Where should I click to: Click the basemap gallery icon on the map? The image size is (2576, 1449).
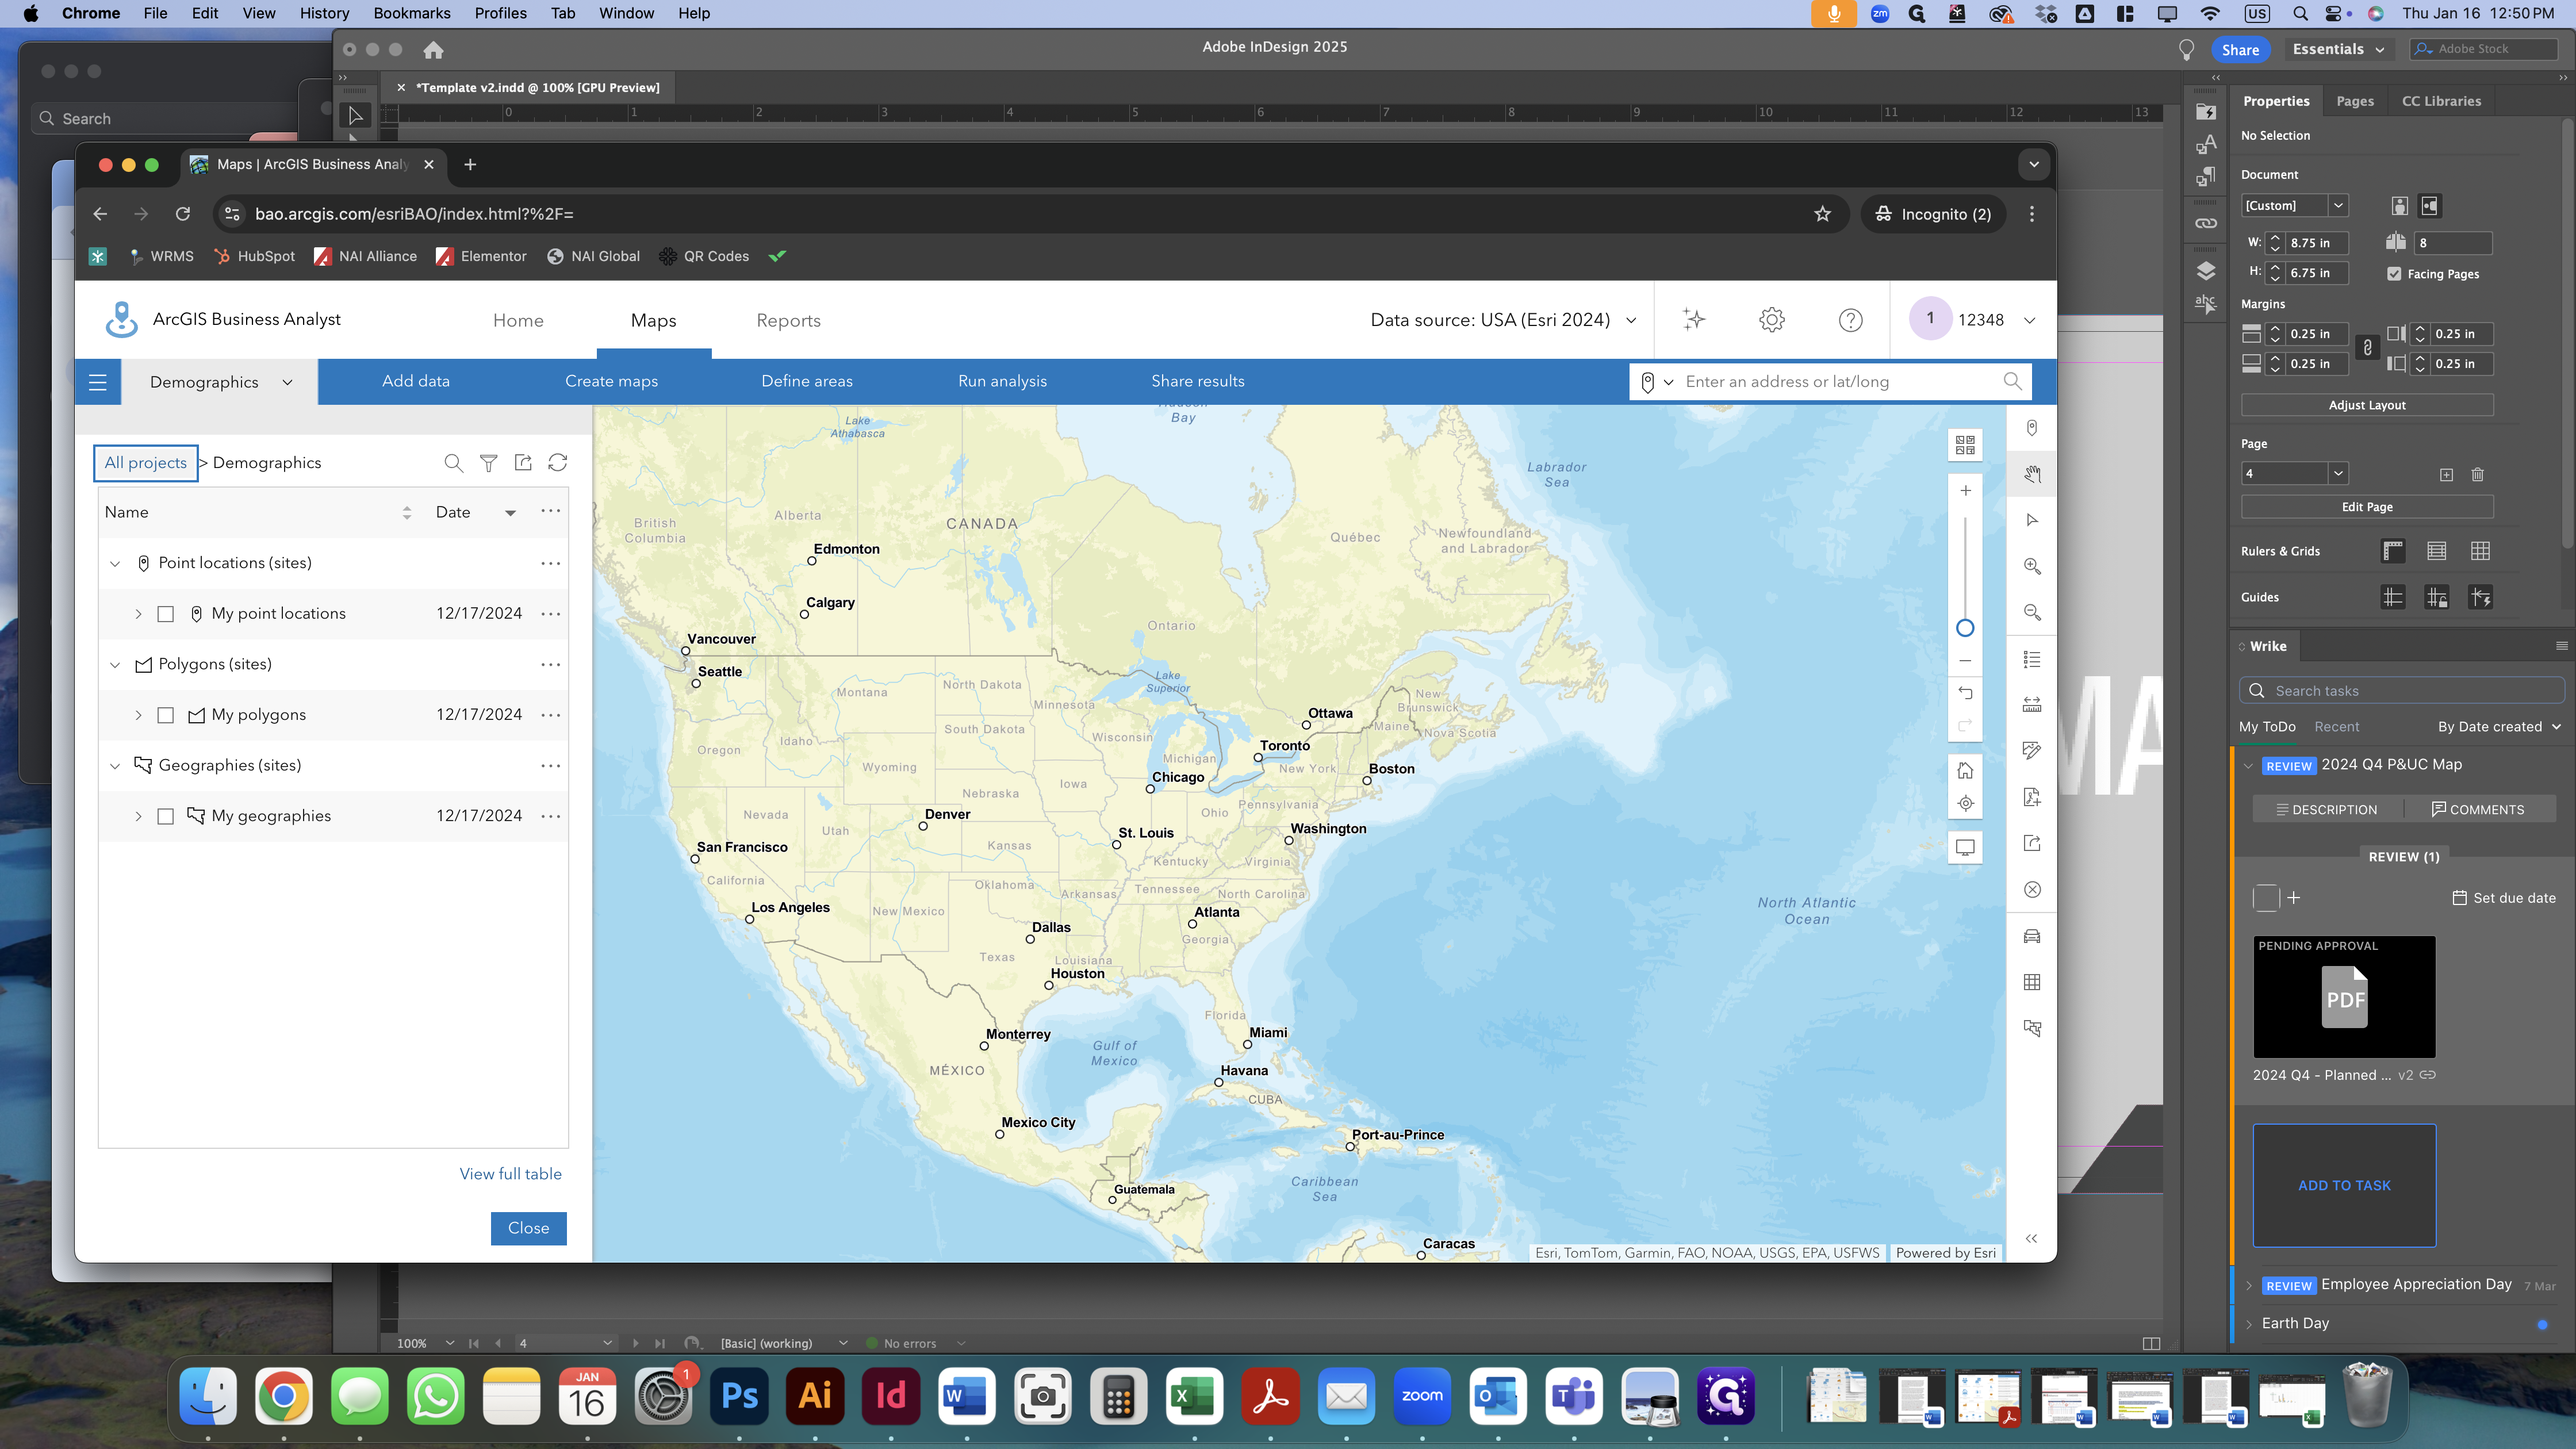(x=1965, y=444)
